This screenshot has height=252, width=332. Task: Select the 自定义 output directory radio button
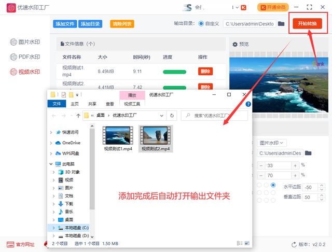[x=201, y=23]
